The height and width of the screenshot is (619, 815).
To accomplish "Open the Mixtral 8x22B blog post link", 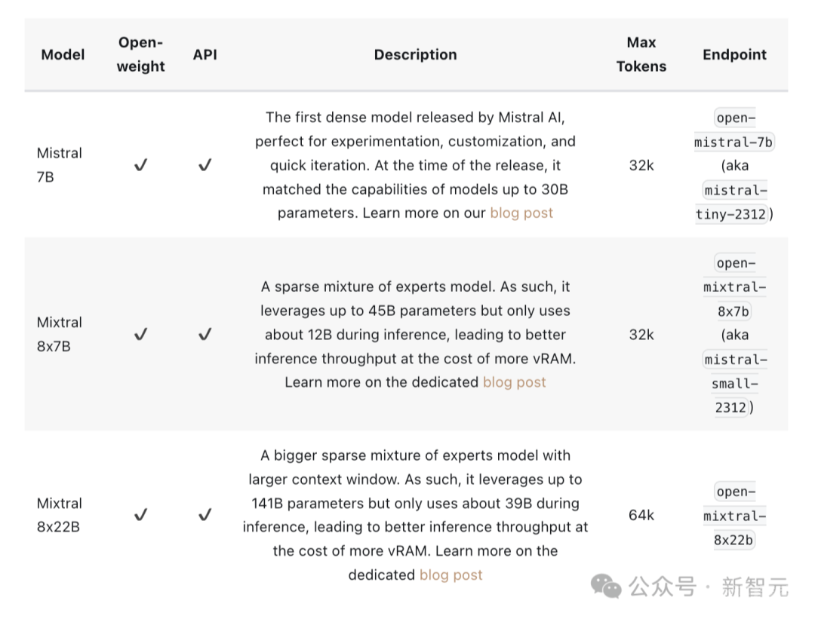I will [x=451, y=575].
